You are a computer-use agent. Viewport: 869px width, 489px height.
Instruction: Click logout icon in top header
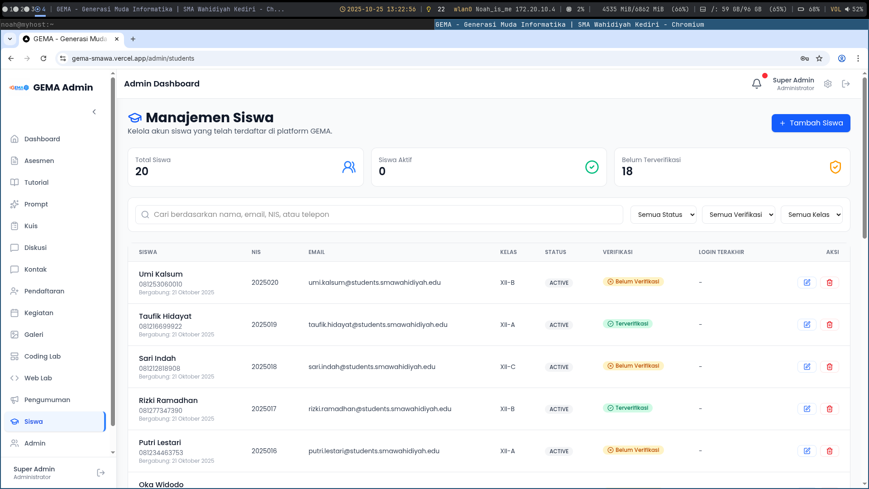pyautogui.click(x=846, y=84)
